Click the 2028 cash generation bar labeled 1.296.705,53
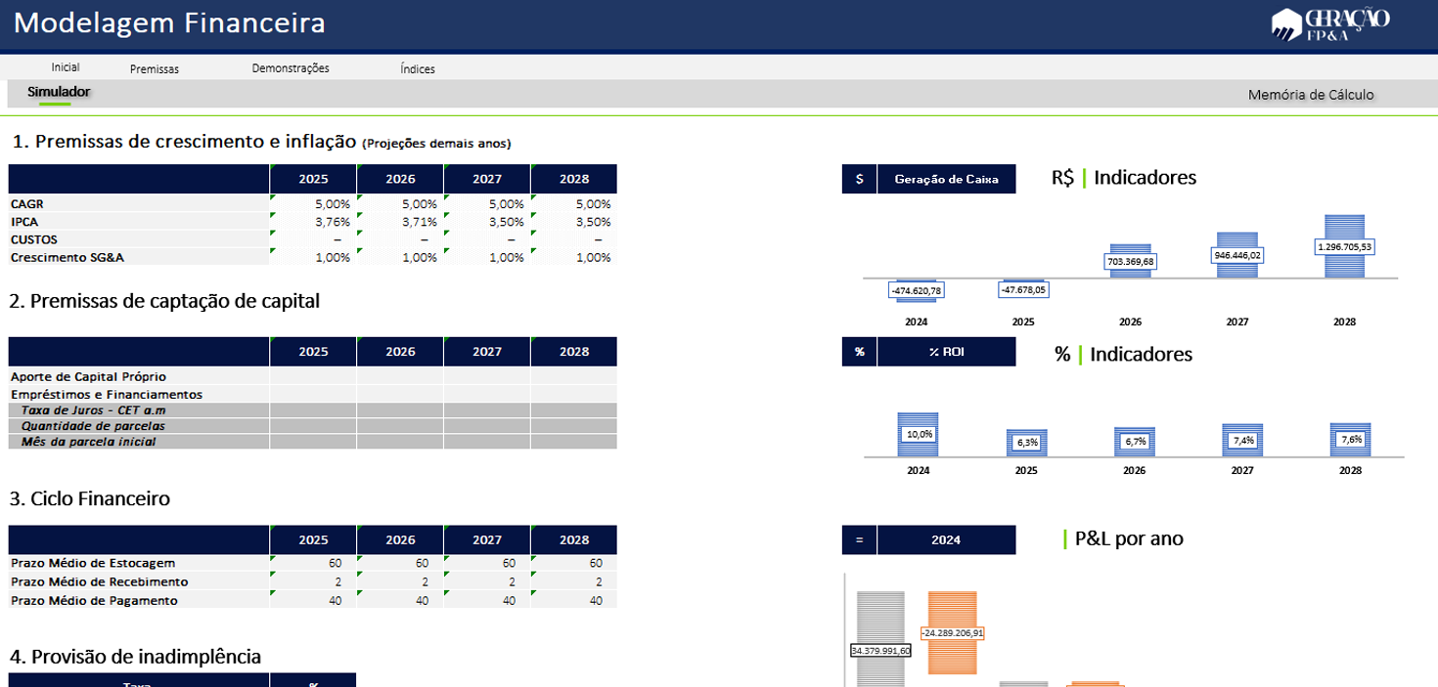Viewport: 1438px width, 687px height. (x=1344, y=246)
